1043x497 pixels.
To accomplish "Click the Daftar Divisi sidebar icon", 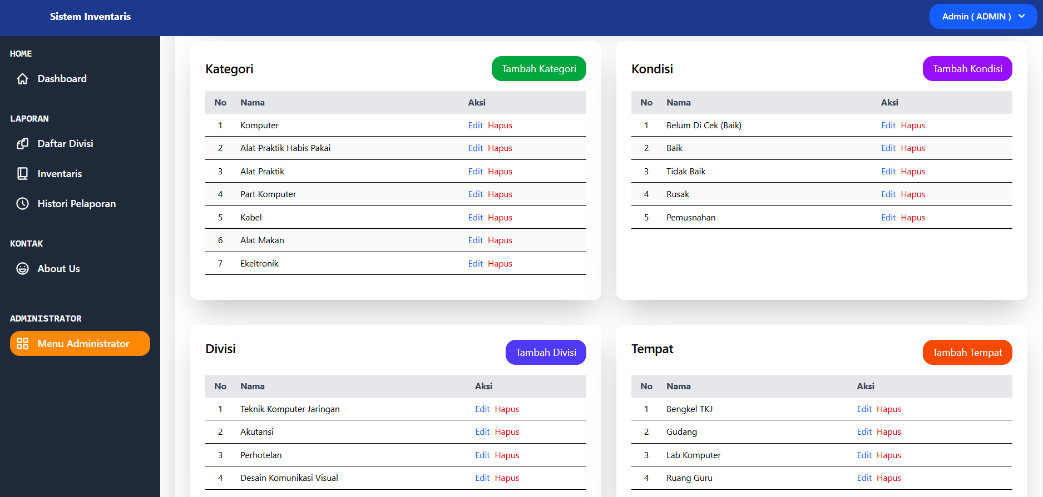I will tap(22, 144).
